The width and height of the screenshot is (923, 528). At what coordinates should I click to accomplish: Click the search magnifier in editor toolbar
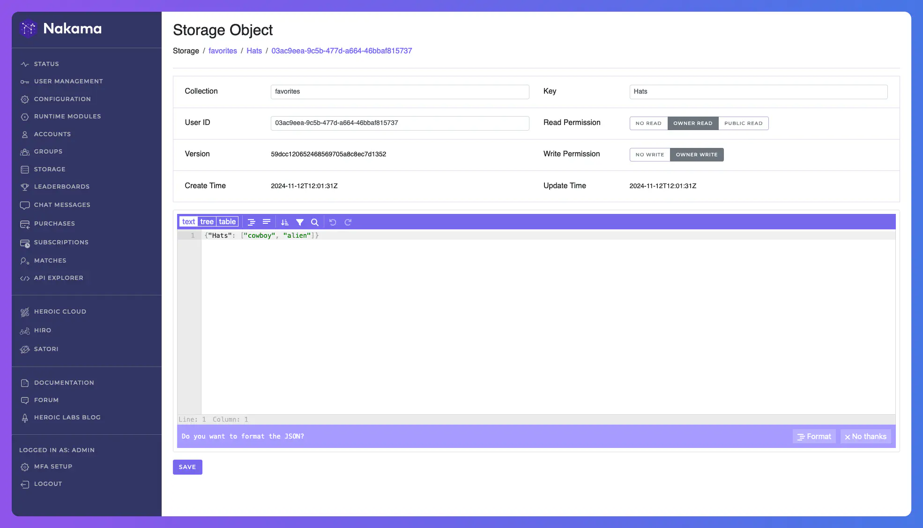[x=315, y=222]
